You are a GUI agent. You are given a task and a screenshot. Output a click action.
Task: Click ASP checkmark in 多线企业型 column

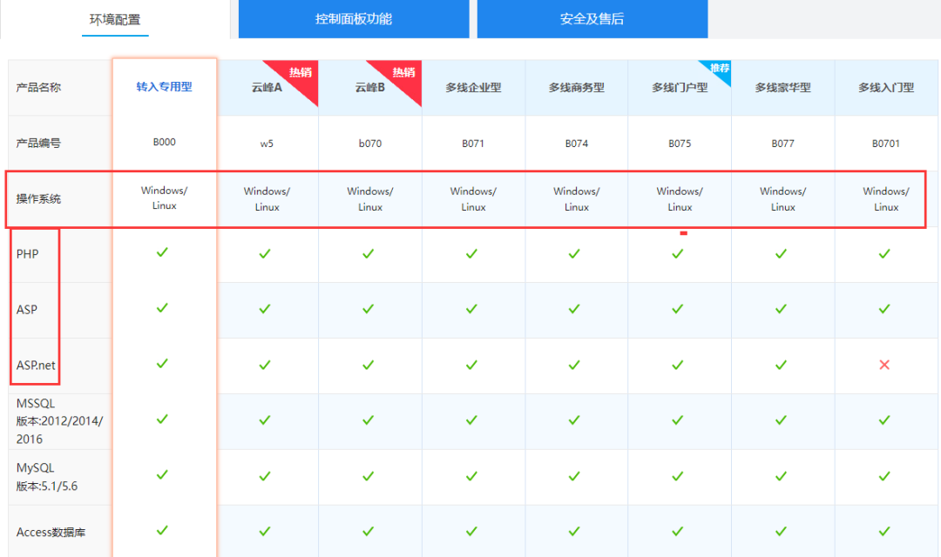pyautogui.click(x=471, y=309)
